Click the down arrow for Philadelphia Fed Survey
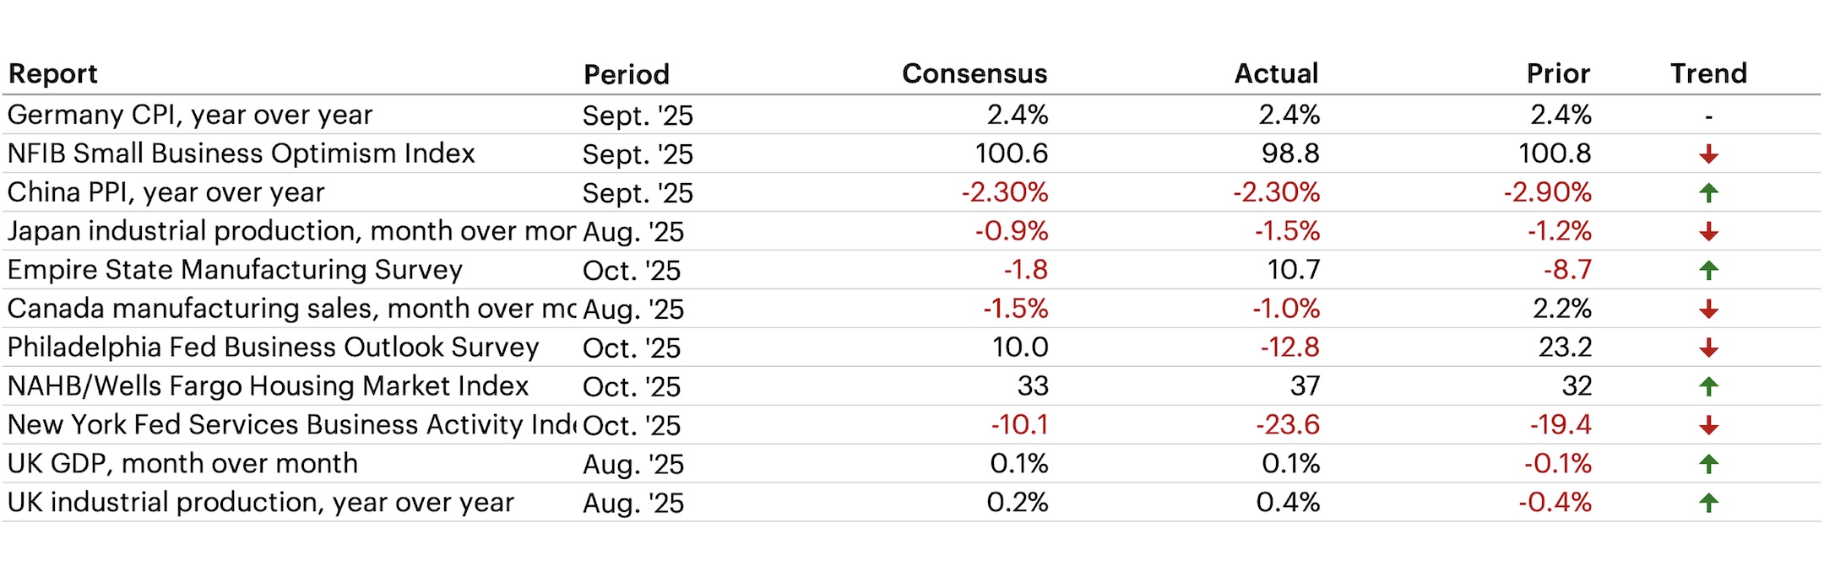The width and height of the screenshot is (1824, 582). click(1708, 348)
